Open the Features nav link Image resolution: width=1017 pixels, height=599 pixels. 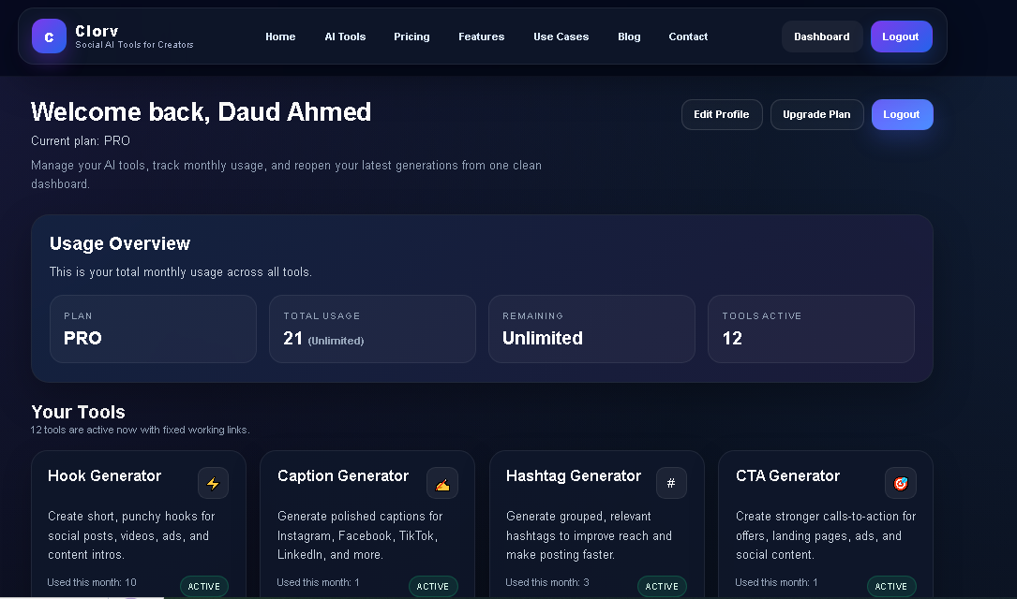tap(481, 37)
